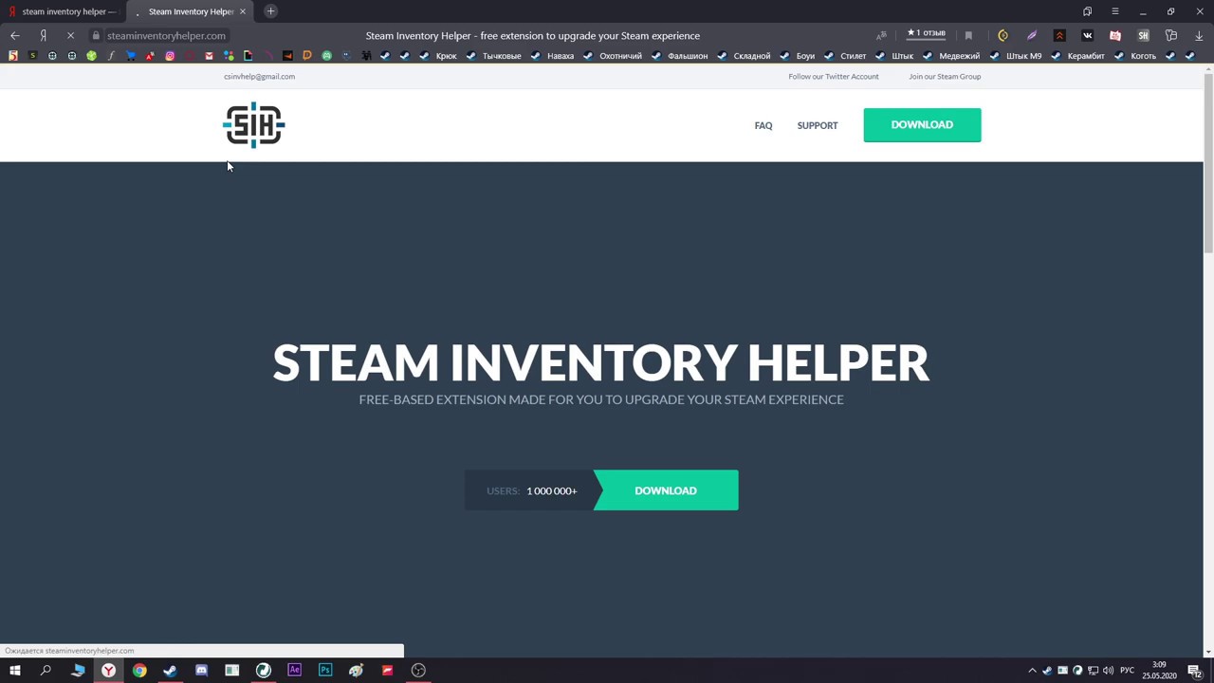Open the SIH extension icon in the toolbar
The height and width of the screenshot is (683, 1214).
(1144, 35)
